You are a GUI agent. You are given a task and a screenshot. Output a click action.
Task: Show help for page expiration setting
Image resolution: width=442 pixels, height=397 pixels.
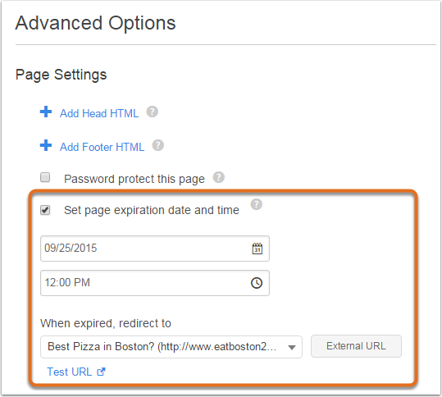[x=256, y=204]
